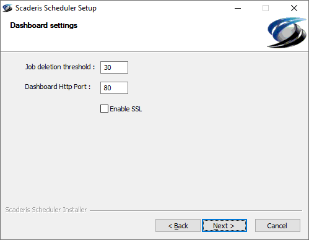Click the Scaderis icon in title bar

(7, 8)
